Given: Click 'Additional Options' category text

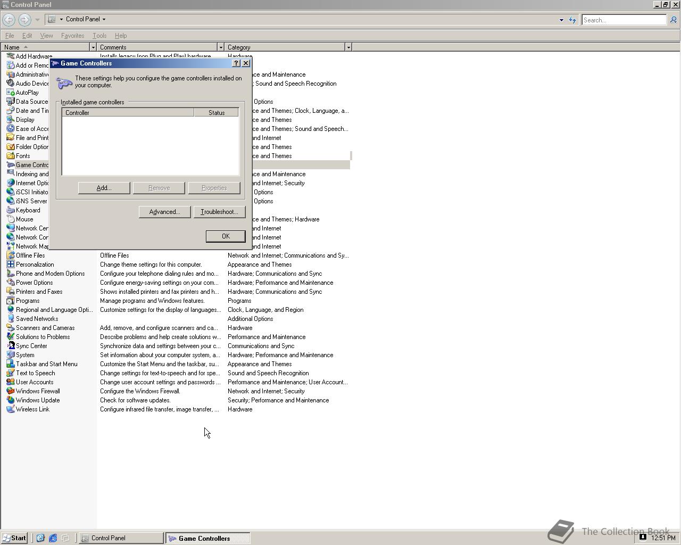Looking at the screenshot, I should pyautogui.click(x=250, y=319).
